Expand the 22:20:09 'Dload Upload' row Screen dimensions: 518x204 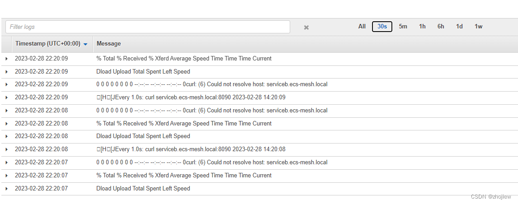point(6,72)
